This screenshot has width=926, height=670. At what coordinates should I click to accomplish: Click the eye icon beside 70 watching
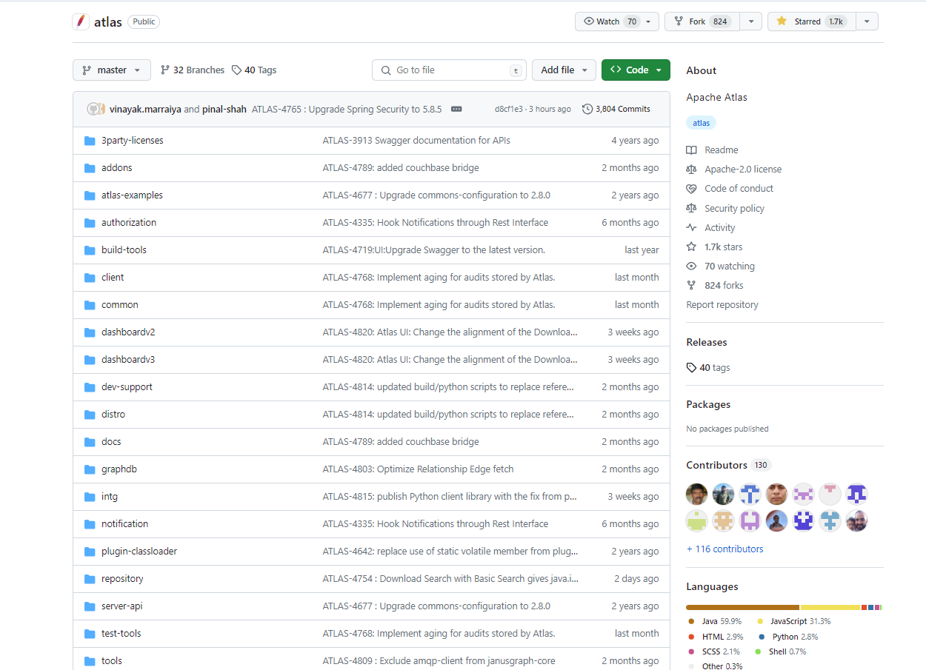point(691,266)
